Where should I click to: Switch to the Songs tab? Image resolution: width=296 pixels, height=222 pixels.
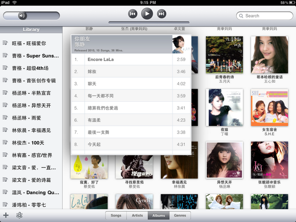pyautogui.click(x=116, y=216)
